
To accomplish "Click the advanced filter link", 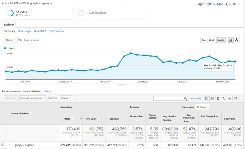I will pos(196,99).
